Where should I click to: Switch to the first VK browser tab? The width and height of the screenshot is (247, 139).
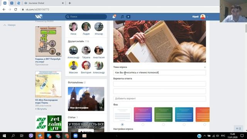click(x=5, y=3)
